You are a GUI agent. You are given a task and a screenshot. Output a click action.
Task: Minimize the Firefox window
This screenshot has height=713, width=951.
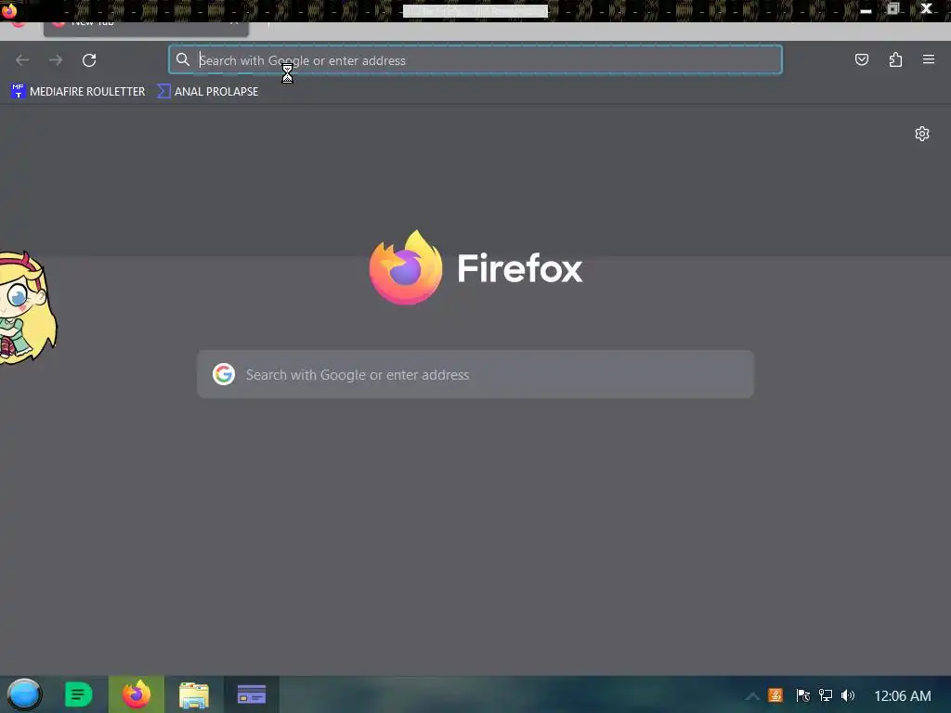coord(866,9)
